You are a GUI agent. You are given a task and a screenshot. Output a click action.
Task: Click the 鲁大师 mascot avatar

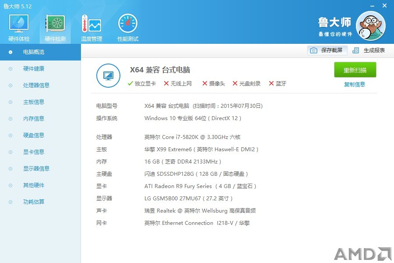tap(370, 26)
